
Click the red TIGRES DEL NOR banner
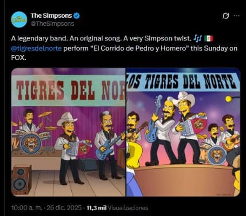click(x=68, y=90)
